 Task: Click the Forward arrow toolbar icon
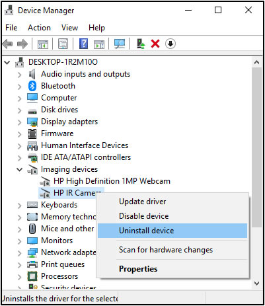tap(22, 44)
